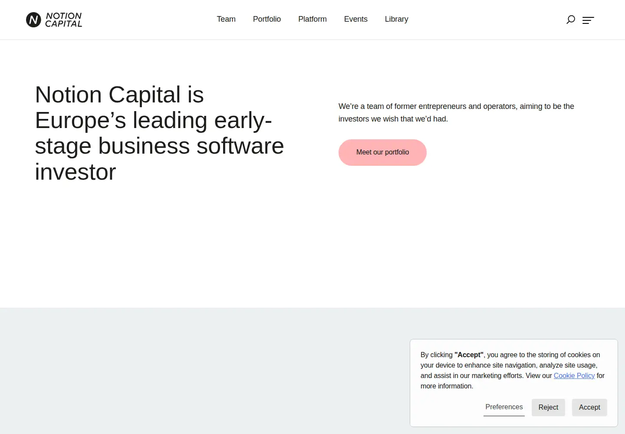This screenshot has height=434, width=625.
Task: Navigate to Events
Action: click(x=356, y=19)
